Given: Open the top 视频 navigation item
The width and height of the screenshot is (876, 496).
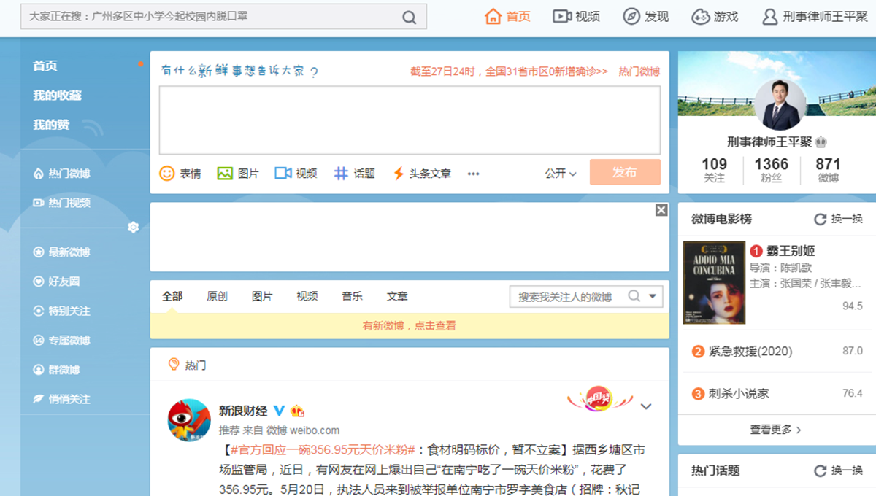Looking at the screenshot, I should click(576, 16).
